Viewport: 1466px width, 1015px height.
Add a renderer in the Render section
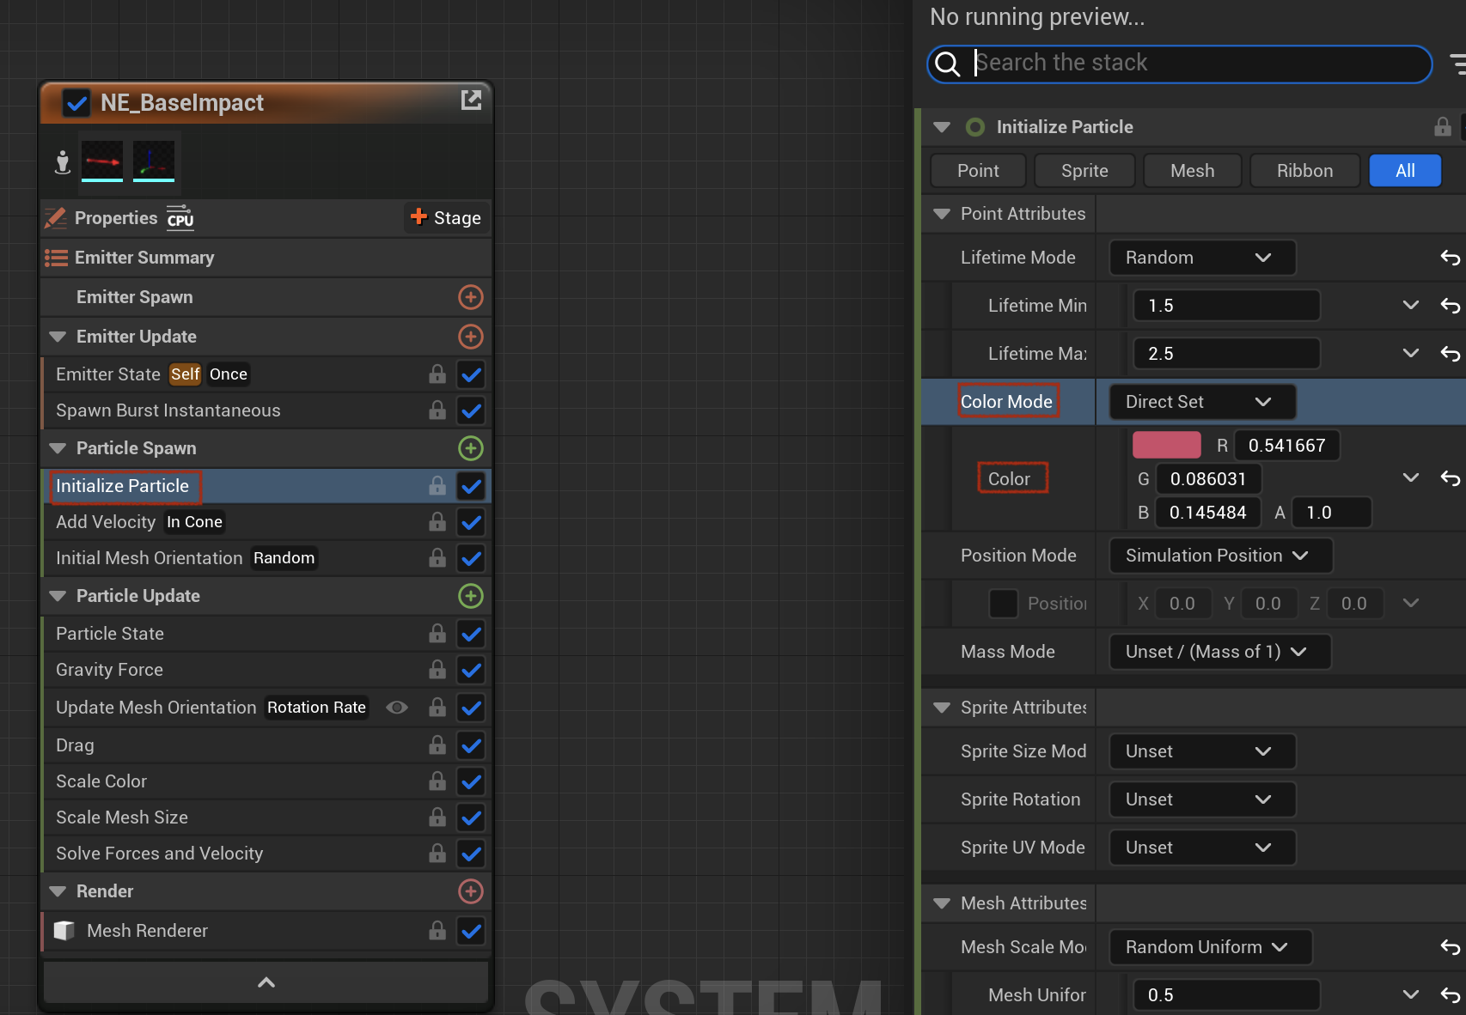coord(471,891)
